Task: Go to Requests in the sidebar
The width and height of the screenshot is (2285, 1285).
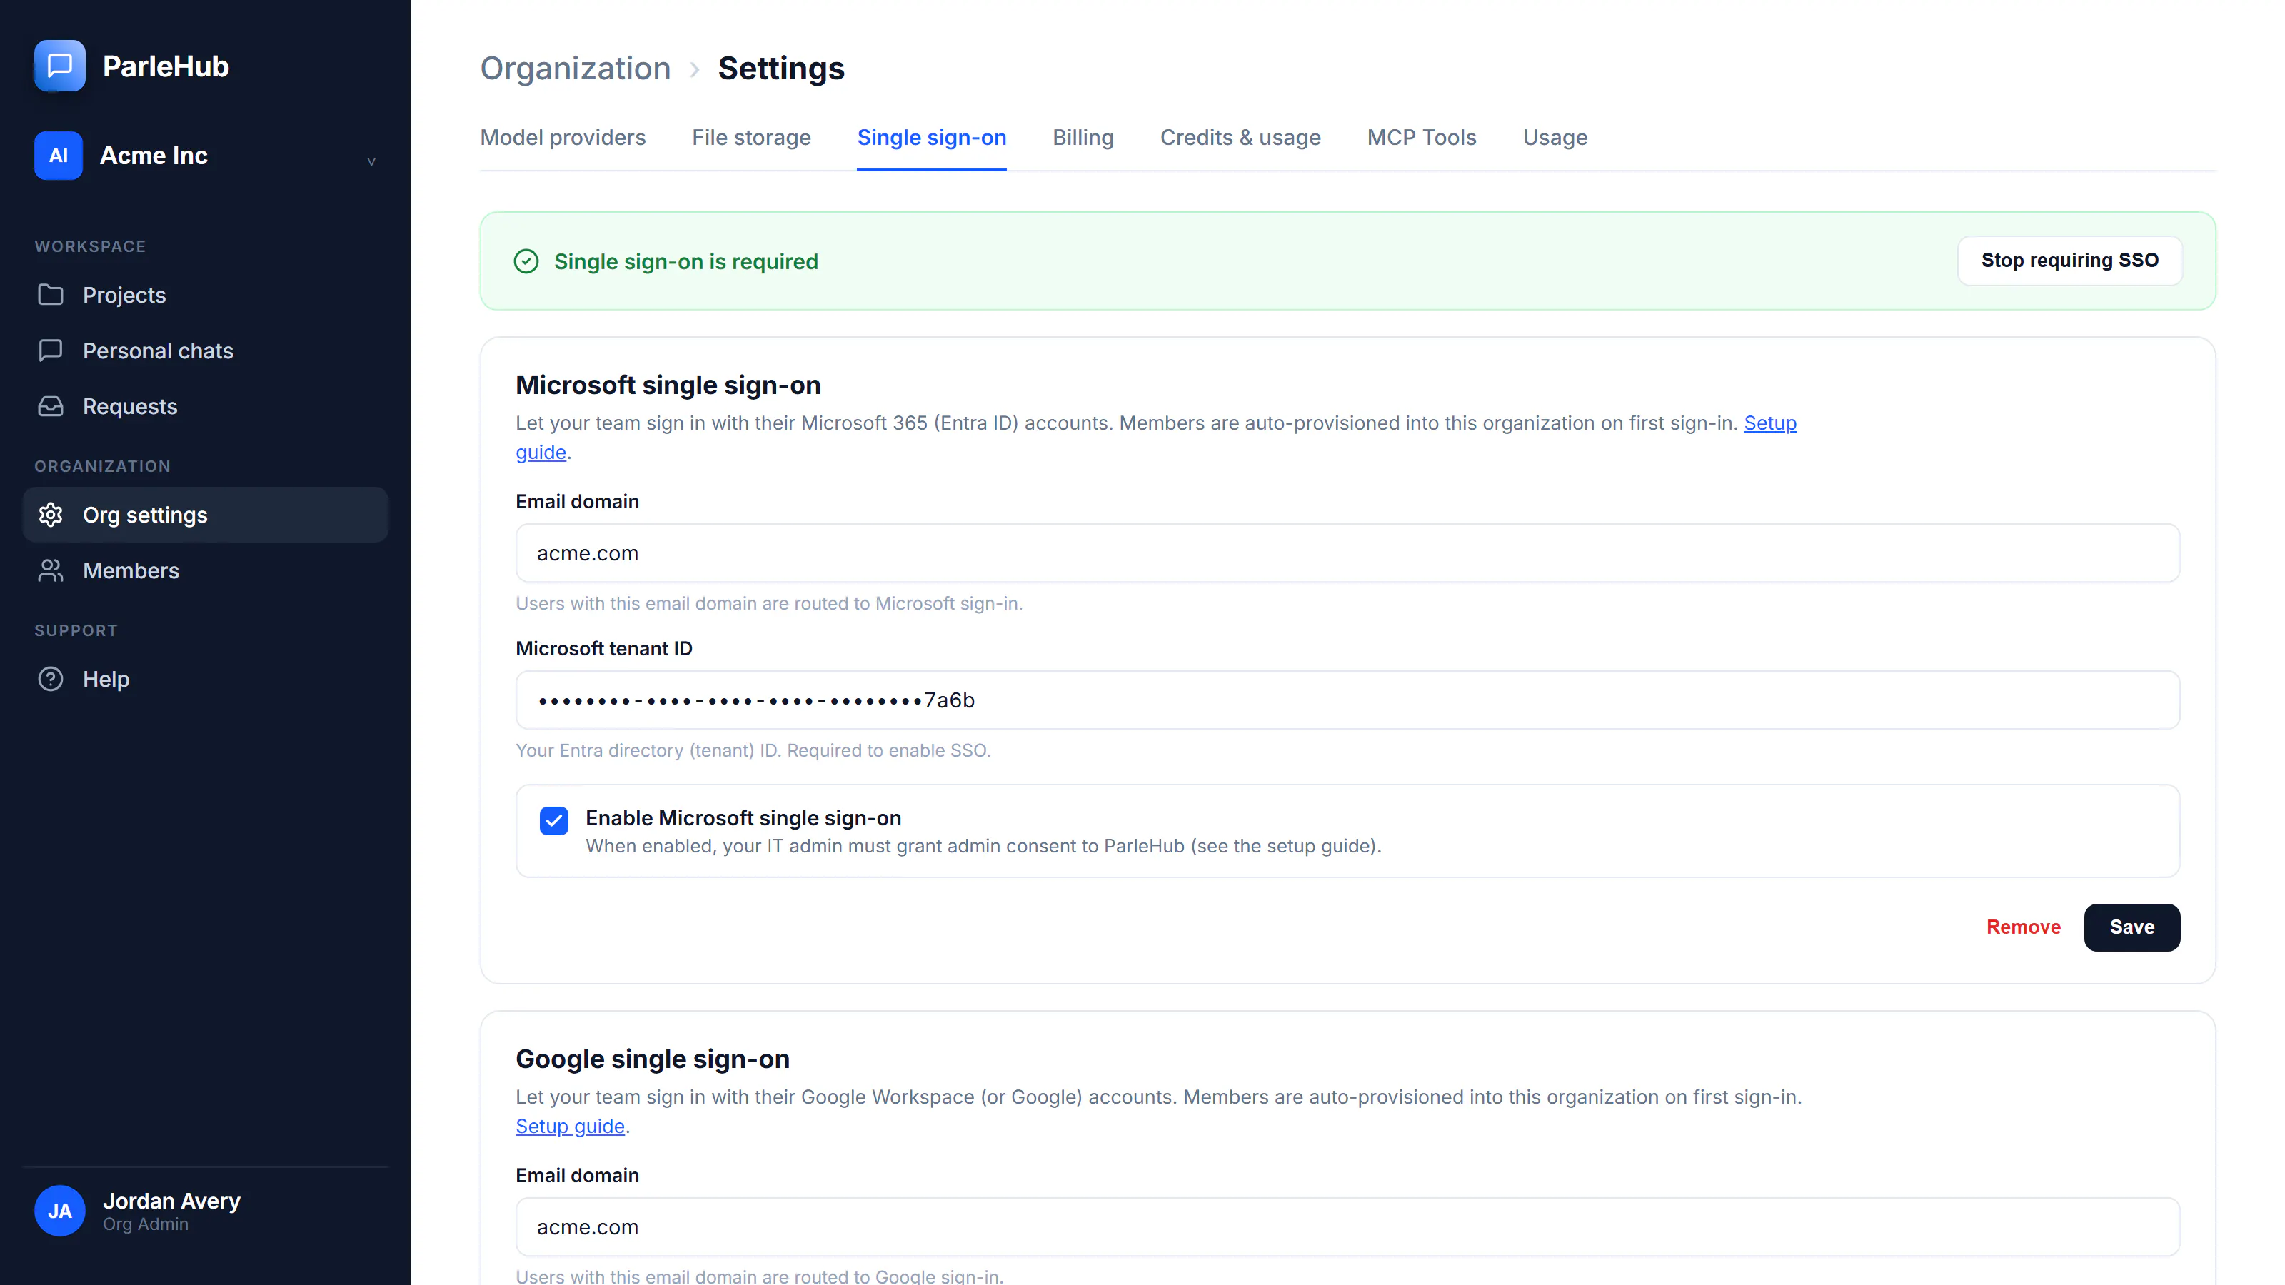Action: [x=206, y=406]
